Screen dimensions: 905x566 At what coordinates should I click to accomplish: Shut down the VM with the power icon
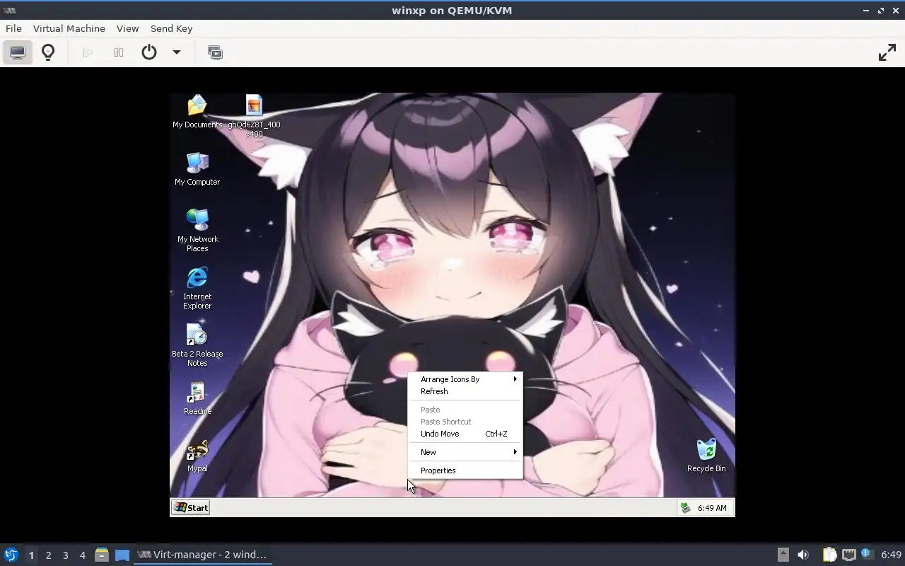point(148,52)
